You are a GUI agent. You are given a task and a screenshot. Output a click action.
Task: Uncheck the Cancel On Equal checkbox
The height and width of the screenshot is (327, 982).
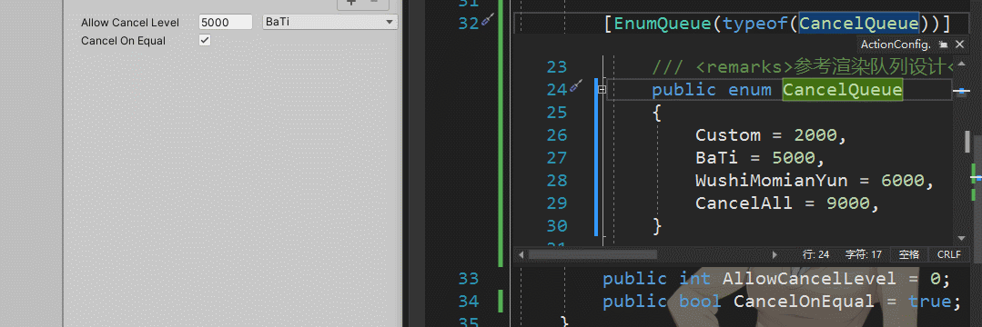(205, 40)
